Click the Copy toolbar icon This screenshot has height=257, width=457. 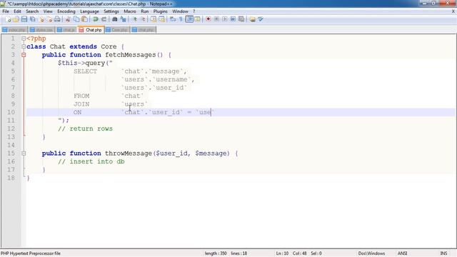coord(76,19)
